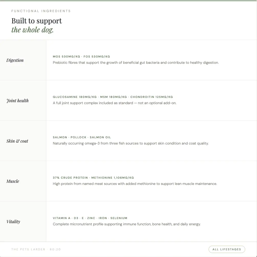Click the MOS 530MG/KG · FOS 530MG/KG line

pyautogui.click(x=81, y=57)
